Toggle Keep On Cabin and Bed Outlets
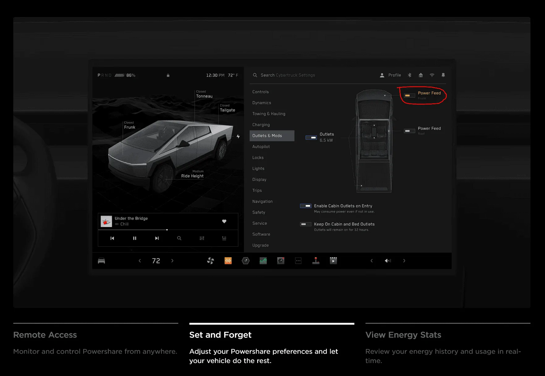The width and height of the screenshot is (545, 376). click(306, 224)
